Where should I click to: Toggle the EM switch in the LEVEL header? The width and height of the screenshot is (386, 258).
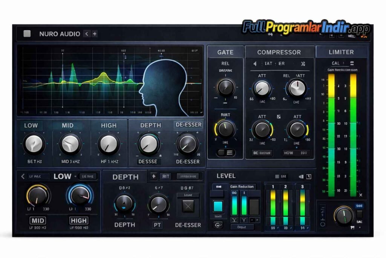(277, 176)
